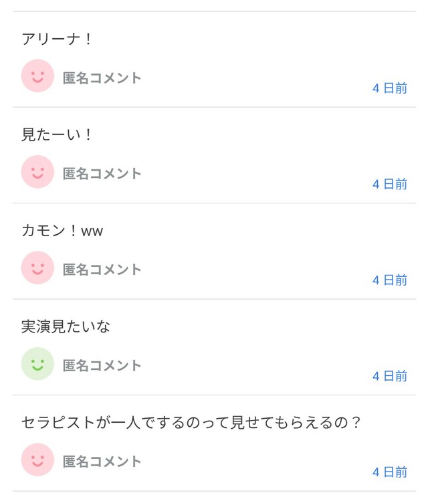Click the 4日前 timestamp for 実演見たいな
Screen dimensions: 428x495
coord(390,376)
